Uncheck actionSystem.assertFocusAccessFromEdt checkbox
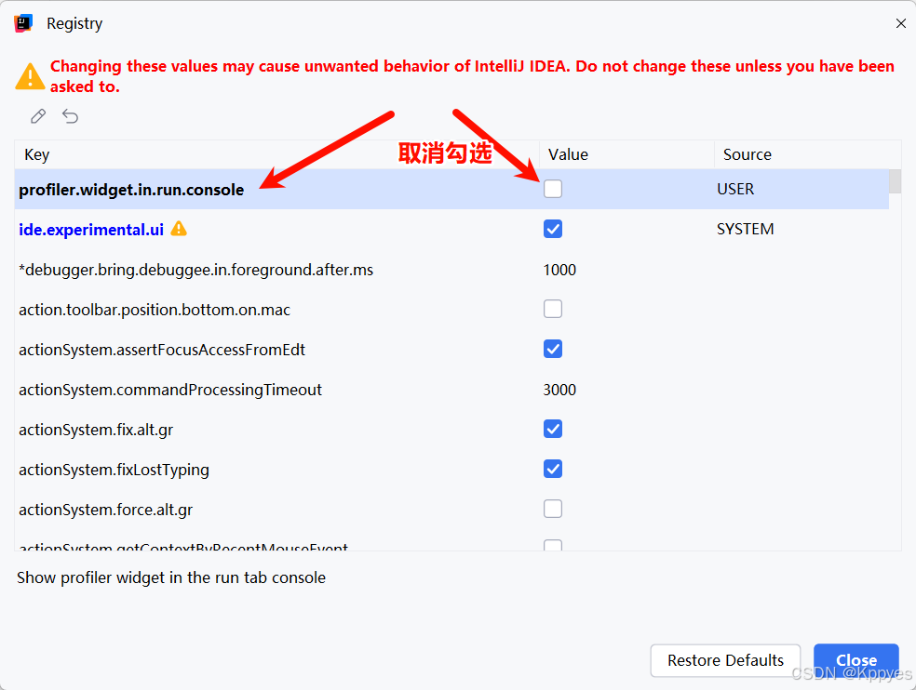Screen dimensions: 916x690 pos(553,349)
